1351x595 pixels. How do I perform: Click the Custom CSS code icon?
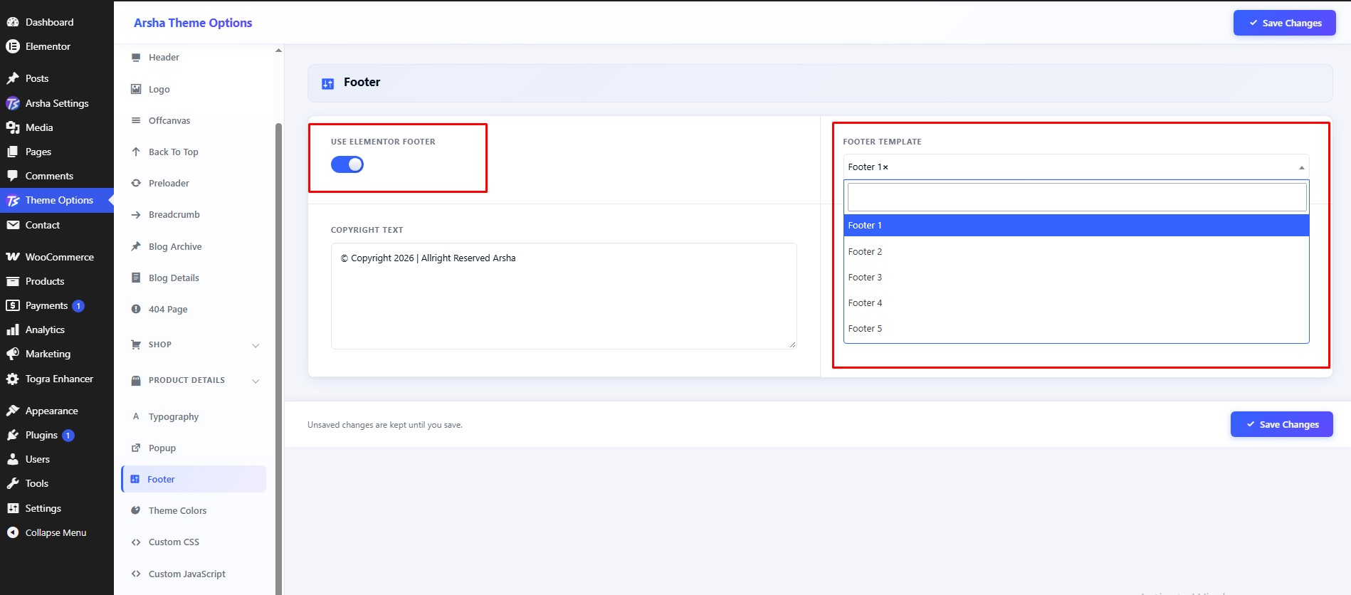coord(136,542)
